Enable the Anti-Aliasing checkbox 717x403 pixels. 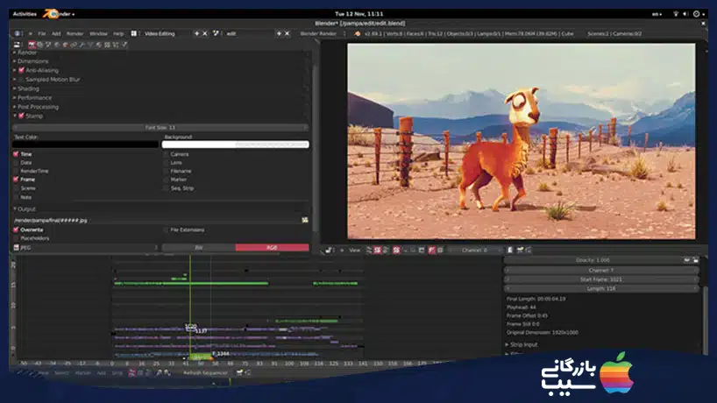21,70
